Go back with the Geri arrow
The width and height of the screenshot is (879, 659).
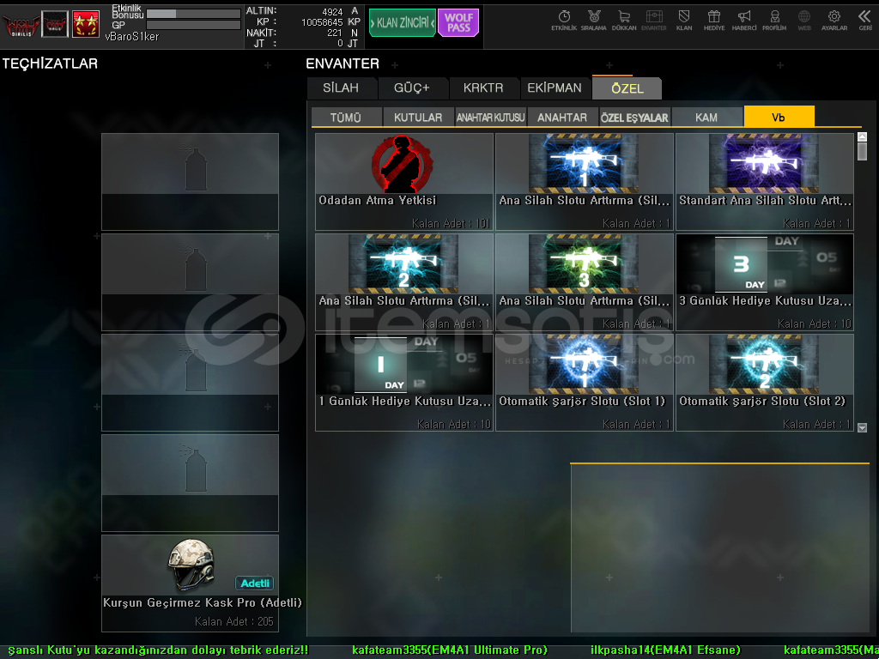865,21
